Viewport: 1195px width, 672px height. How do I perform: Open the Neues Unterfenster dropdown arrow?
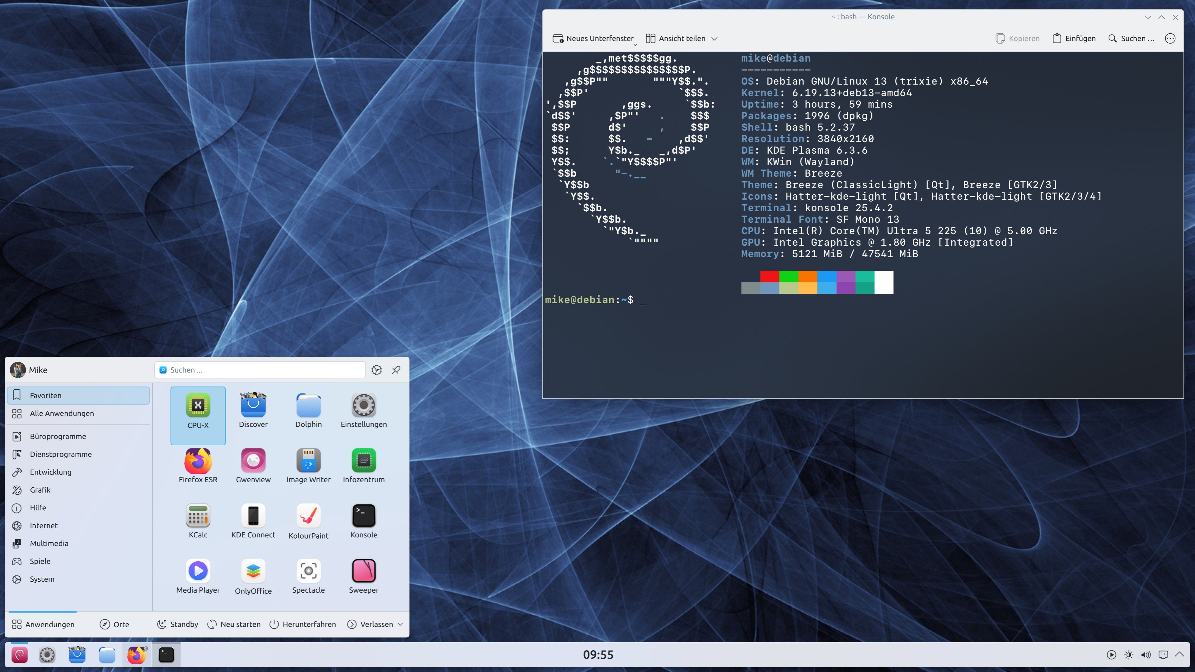coord(635,44)
